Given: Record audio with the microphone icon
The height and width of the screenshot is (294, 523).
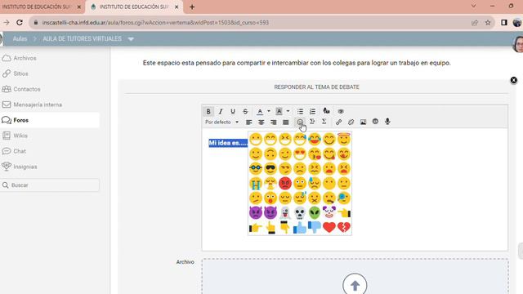Looking at the screenshot, I should pos(387,122).
